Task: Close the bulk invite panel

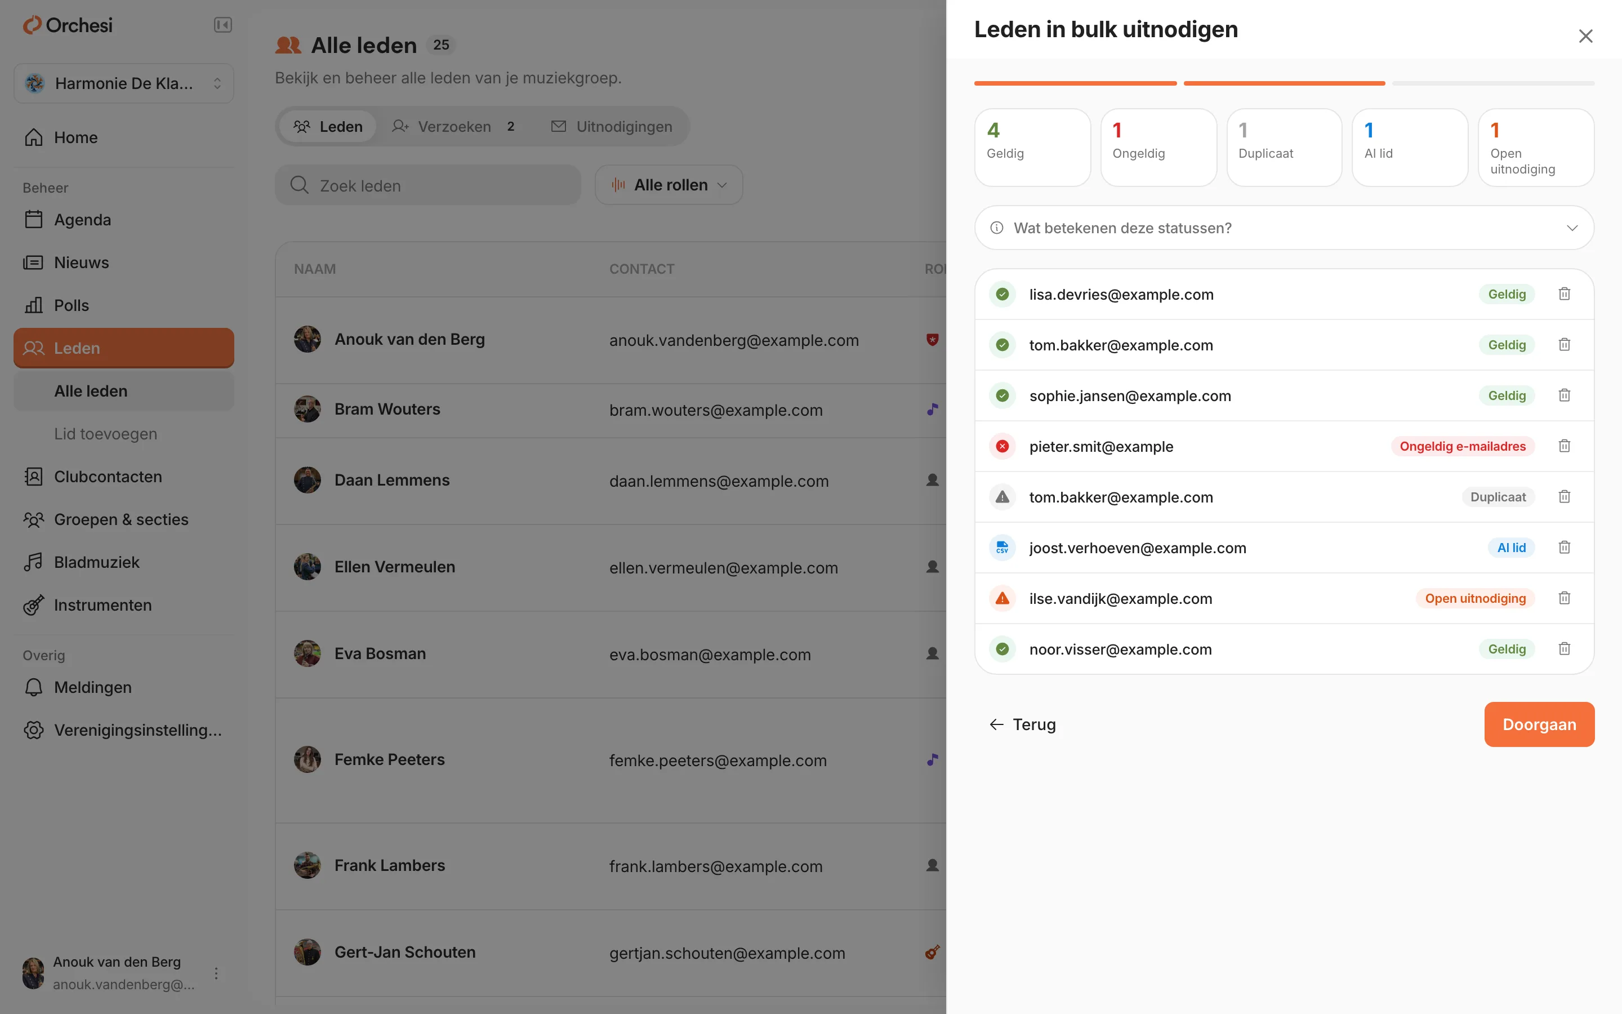Action: pos(1585,36)
